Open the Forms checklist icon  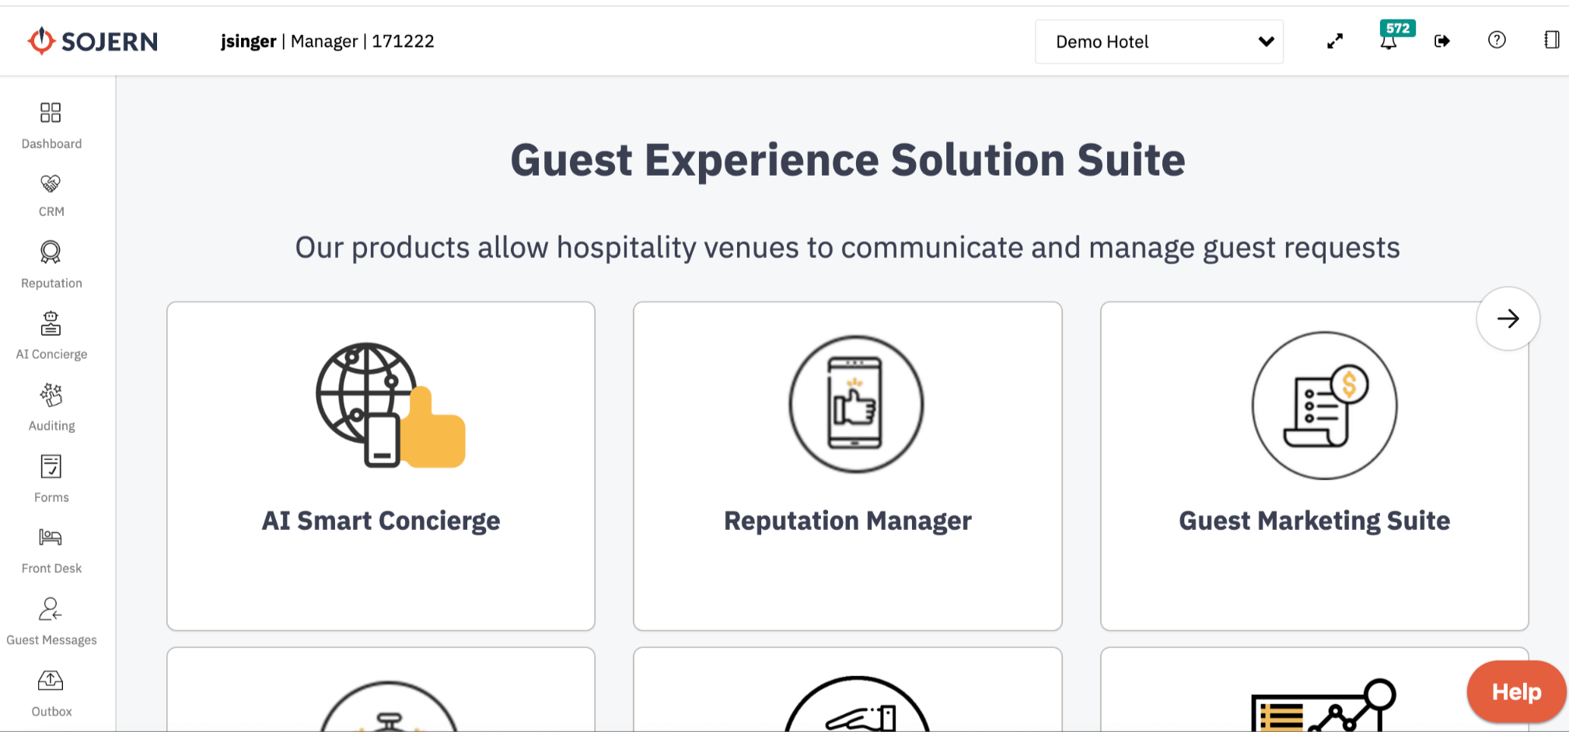pos(51,467)
